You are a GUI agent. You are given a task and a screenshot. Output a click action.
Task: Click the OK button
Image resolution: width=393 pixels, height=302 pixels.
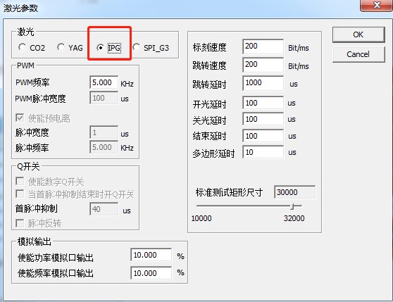[358, 34]
